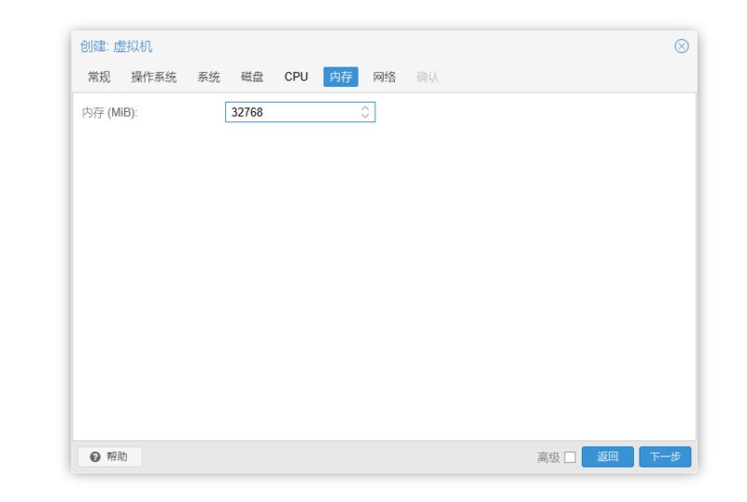This screenshot has height=502, width=747.
Task: Increase memory value with up arrow
Action: click(x=365, y=108)
